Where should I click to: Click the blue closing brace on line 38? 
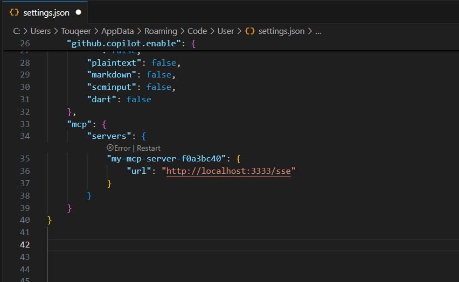click(x=89, y=196)
